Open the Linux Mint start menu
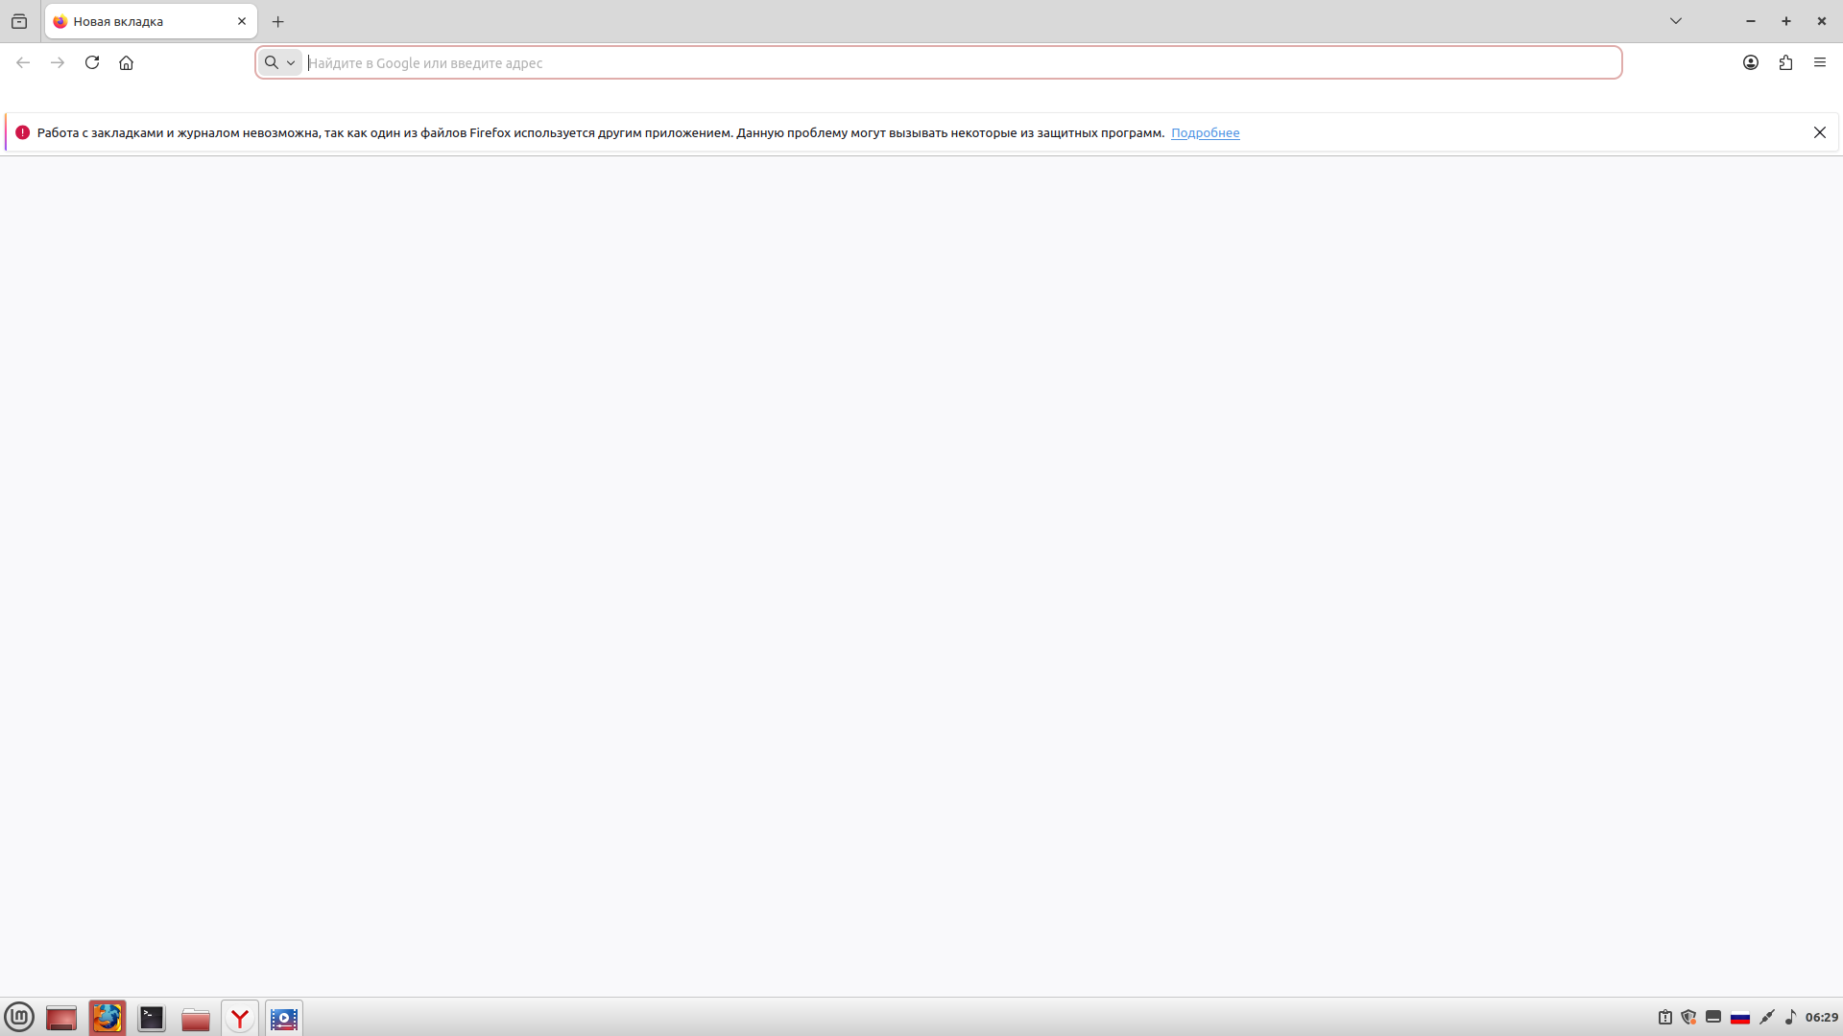 [x=19, y=1017]
